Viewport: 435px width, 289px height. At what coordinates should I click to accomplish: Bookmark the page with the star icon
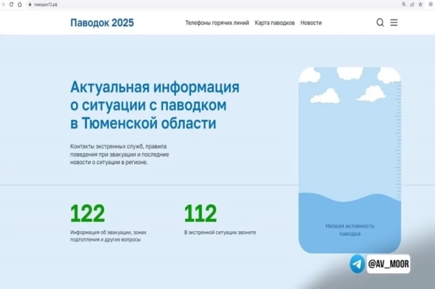tap(421, 4)
